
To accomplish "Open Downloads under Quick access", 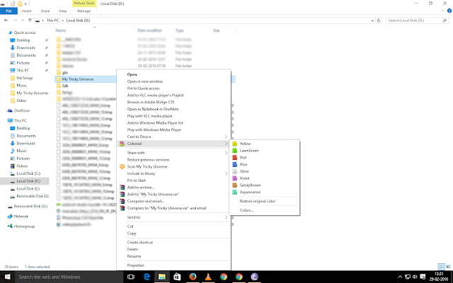I will [25, 48].
